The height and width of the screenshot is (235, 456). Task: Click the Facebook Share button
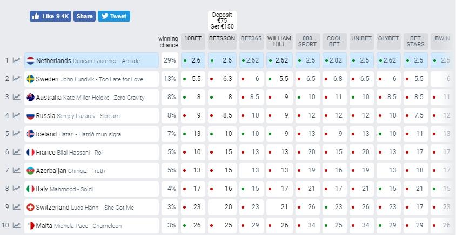[x=84, y=16]
